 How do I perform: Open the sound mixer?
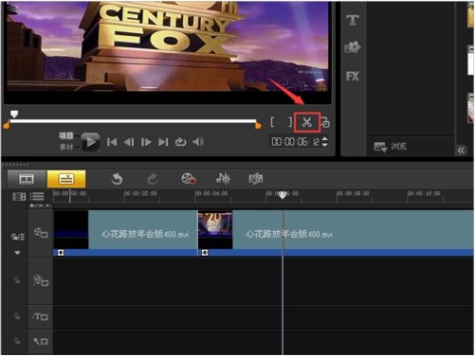pos(223,179)
